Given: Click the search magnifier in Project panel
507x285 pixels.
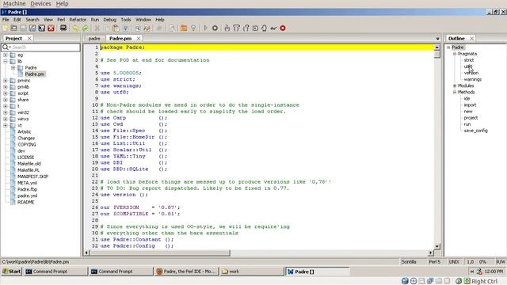Looking at the screenshot, I should pyautogui.click(x=6, y=47).
